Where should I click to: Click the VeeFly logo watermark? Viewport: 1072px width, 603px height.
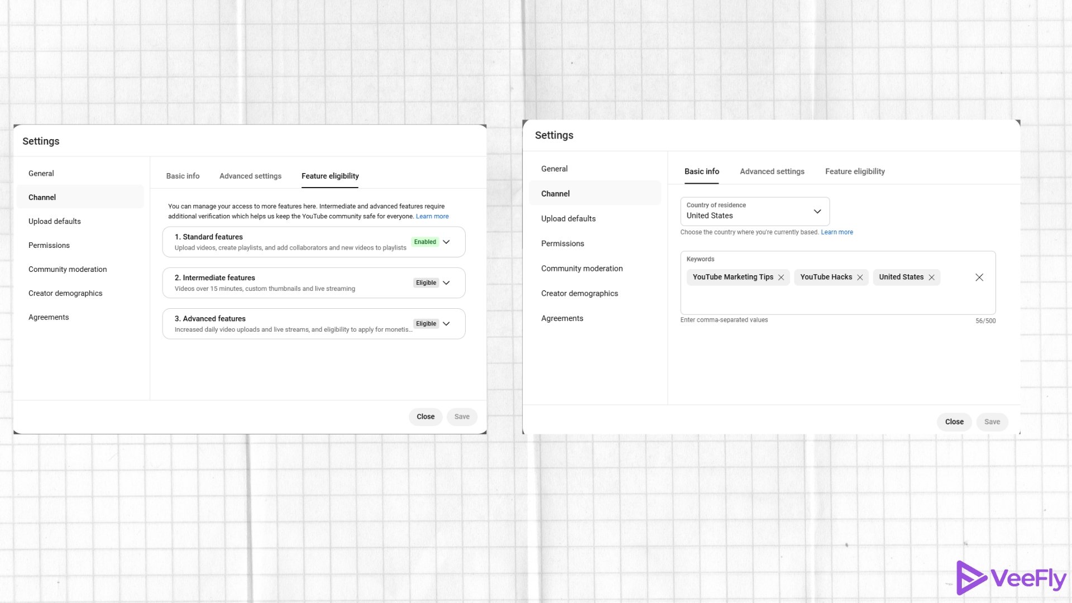pos(1011,578)
